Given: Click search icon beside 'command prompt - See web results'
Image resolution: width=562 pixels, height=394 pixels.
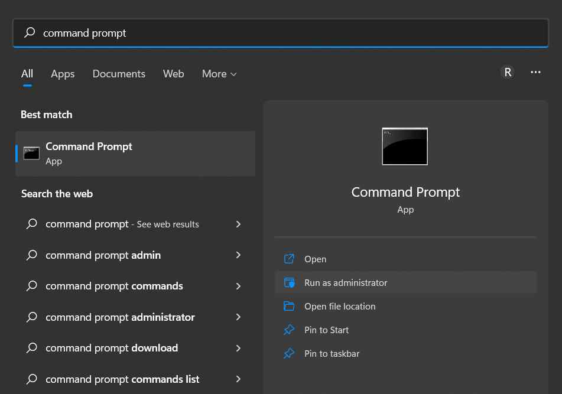Looking at the screenshot, I should [31, 224].
